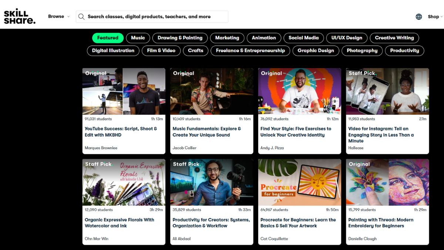This screenshot has width=444, height=250.
Task: Open the Shop dropdown menu
Action: point(435,17)
